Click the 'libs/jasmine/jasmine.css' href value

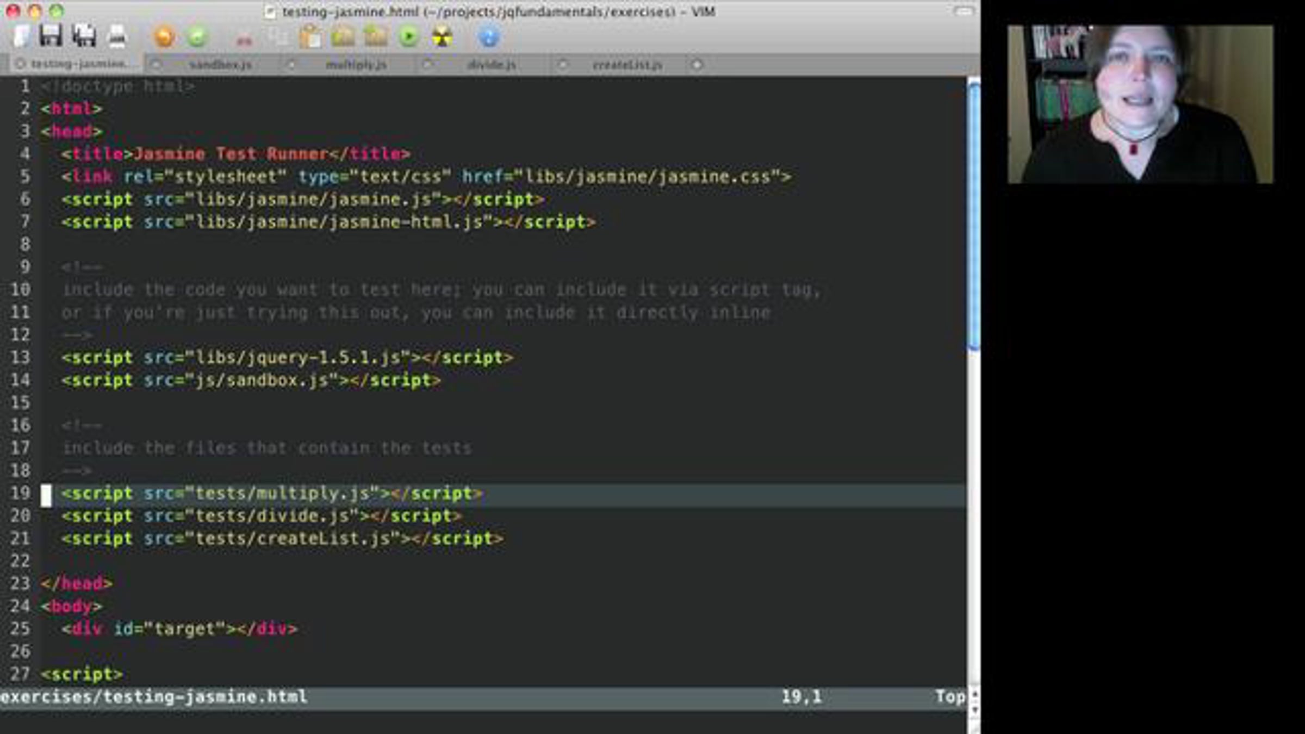(x=647, y=177)
